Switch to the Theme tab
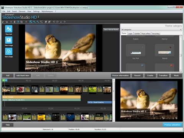This screenshot has height=138, width=184. tap(124, 33)
